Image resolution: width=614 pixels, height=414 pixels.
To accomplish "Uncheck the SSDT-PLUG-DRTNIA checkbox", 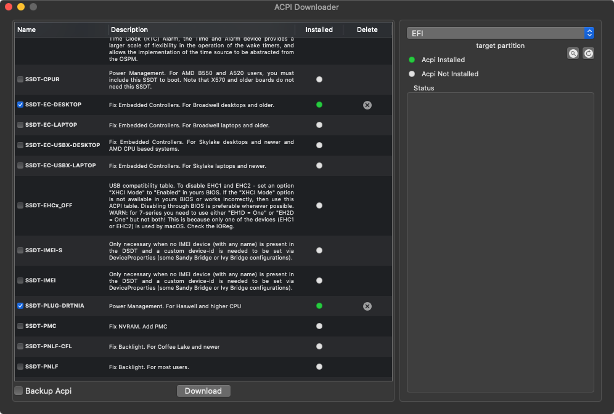I will point(20,306).
